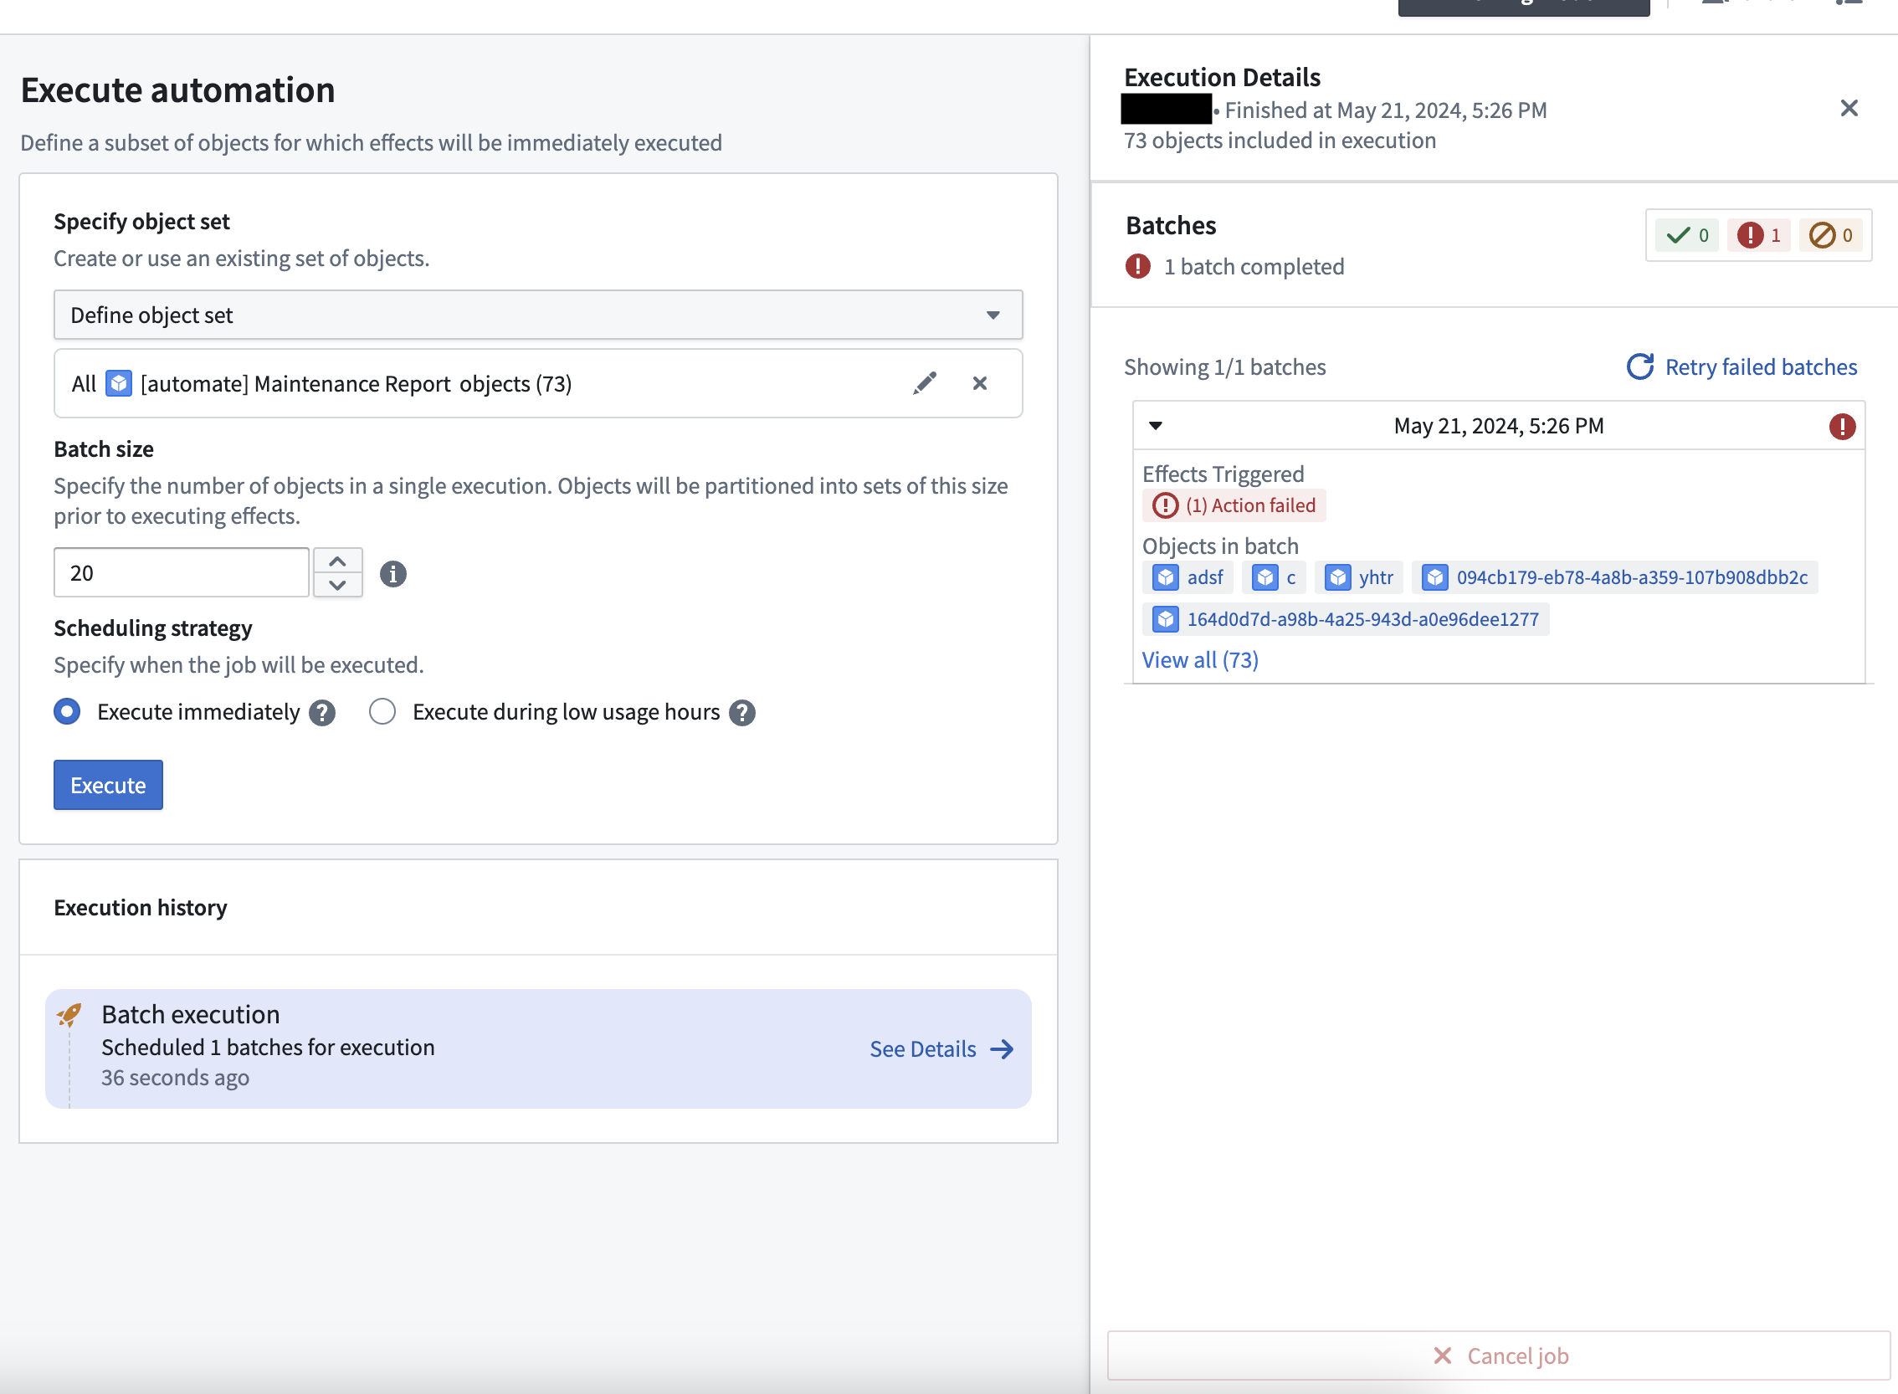Click the Execute button

(108, 785)
